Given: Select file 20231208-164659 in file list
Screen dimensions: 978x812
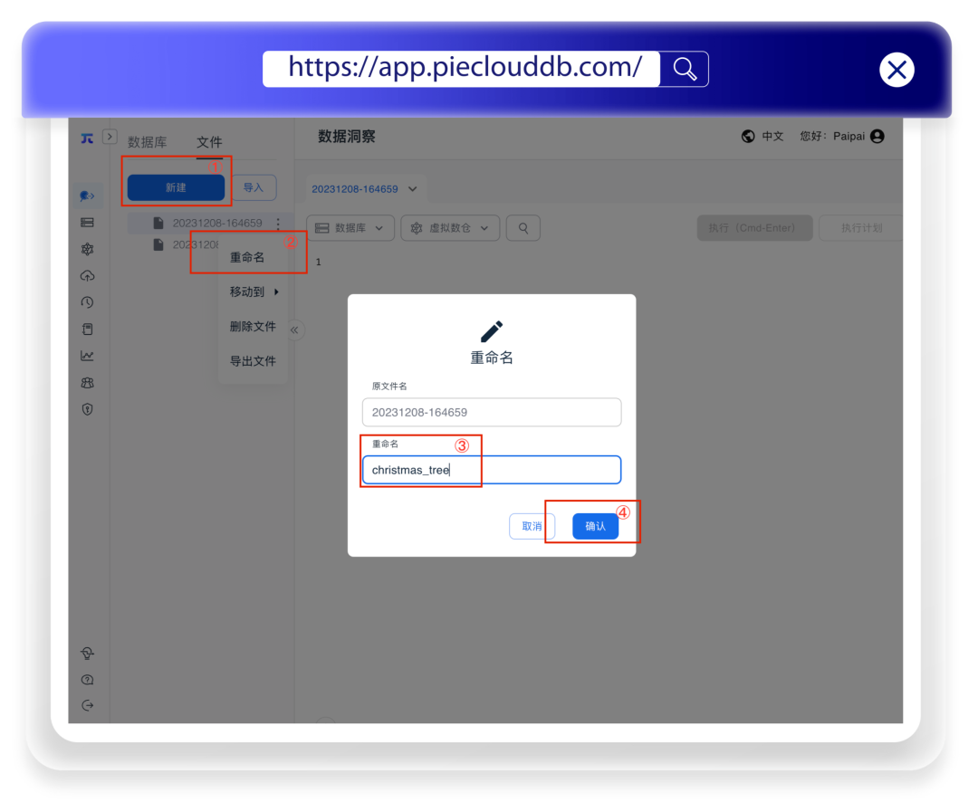Looking at the screenshot, I should click(x=217, y=223).
